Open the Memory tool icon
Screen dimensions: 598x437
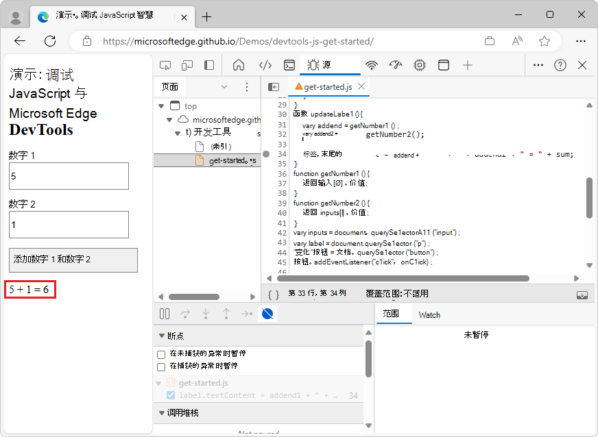click(420, 65)
